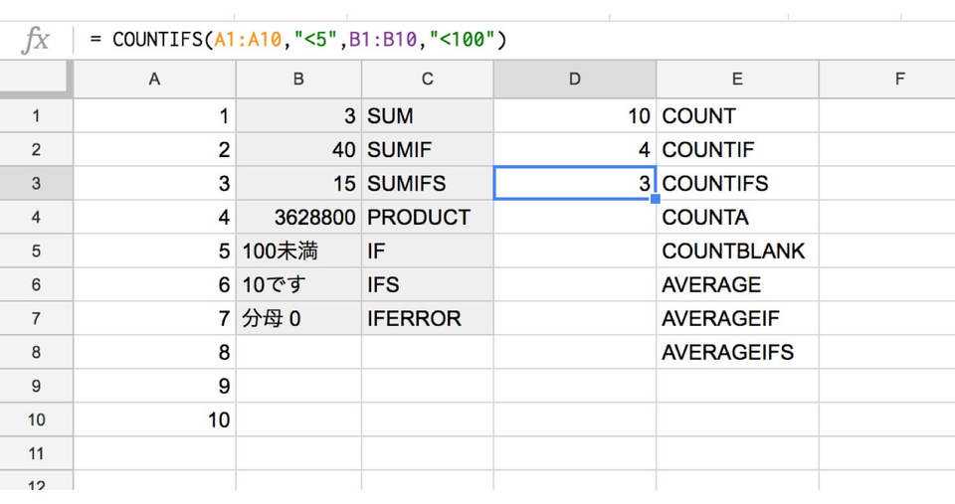The image size is (955, 504).
Task: Select cell B7 with 分母 0
Action: [x=298, y=318]
